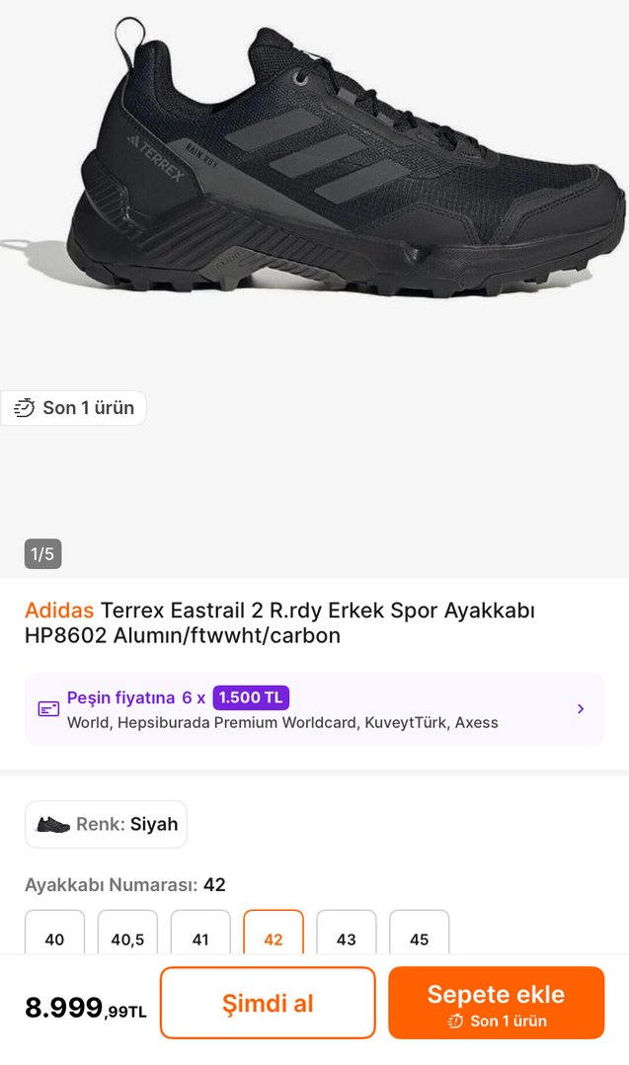Click the 'Son 1 ürün' stock warning pill
Viewport: 629px width, 1065px height.
click(74, 407)
